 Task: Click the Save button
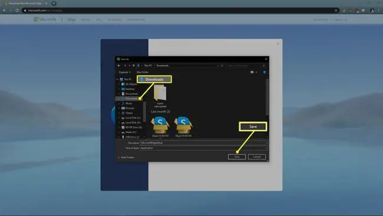pos(237,157)
